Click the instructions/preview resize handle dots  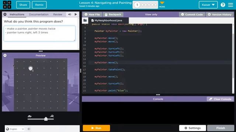[x=41, y=51]
